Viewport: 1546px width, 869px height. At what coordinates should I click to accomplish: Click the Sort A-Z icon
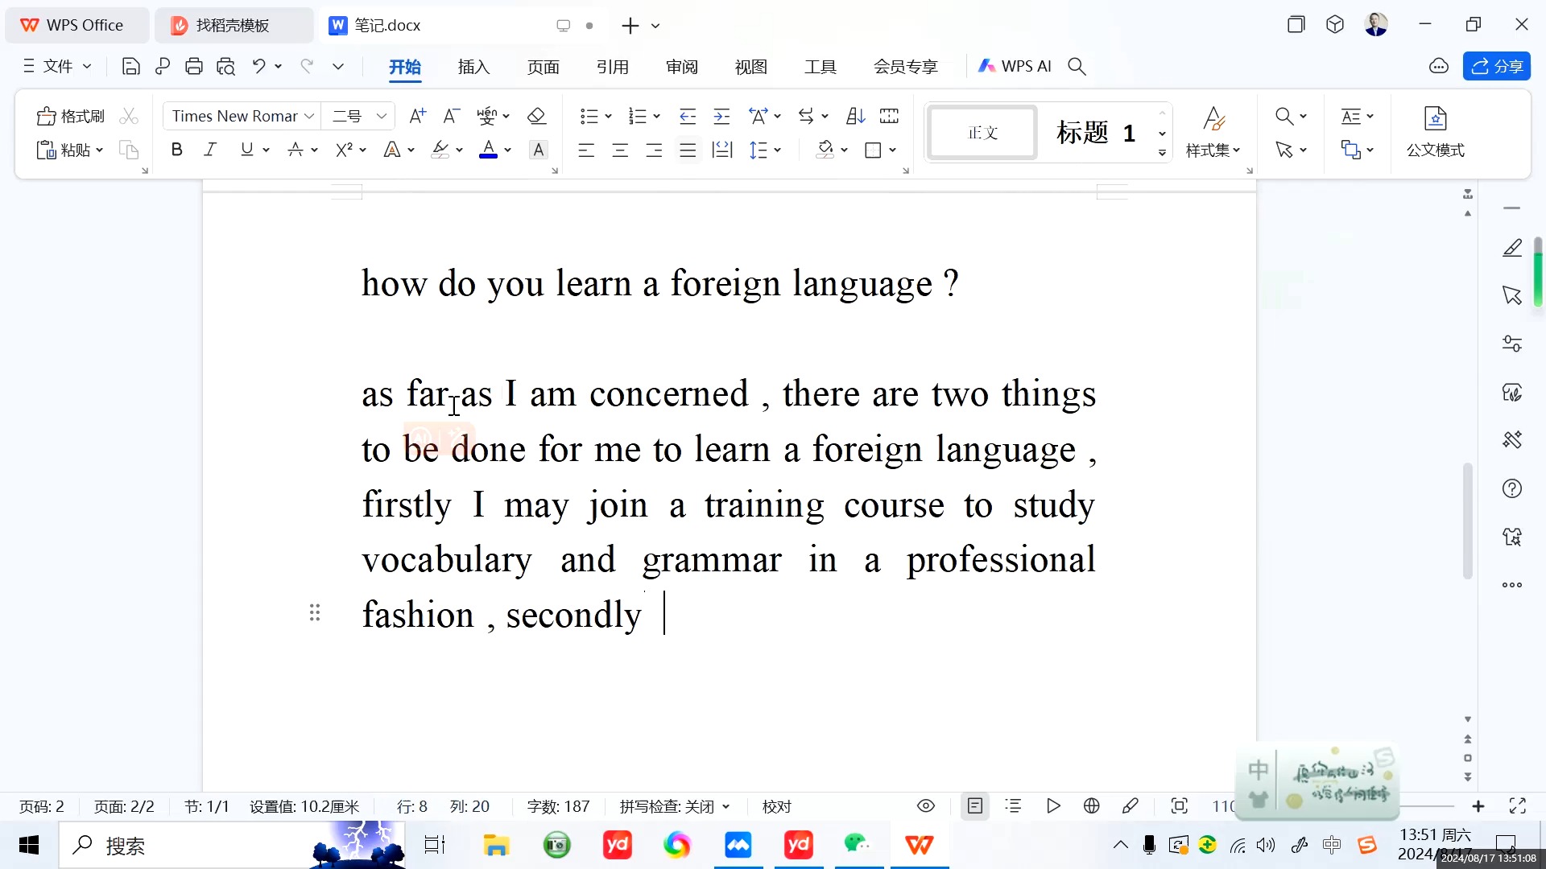tap(855, 117)
